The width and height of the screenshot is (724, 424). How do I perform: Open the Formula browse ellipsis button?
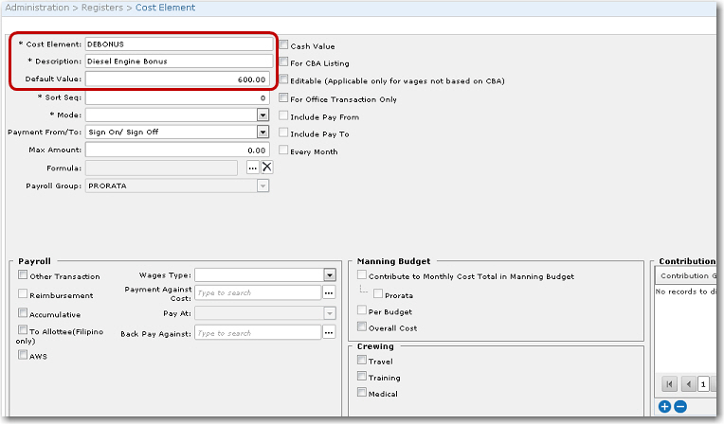coord(253,168)
